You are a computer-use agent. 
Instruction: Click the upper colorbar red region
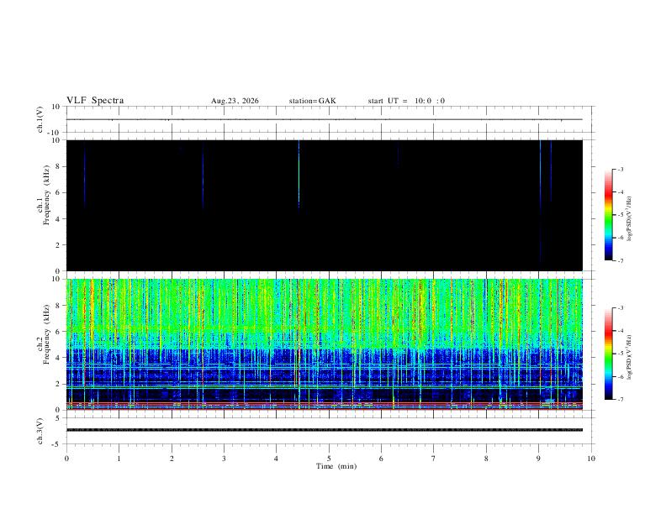[x=609, y=193]
